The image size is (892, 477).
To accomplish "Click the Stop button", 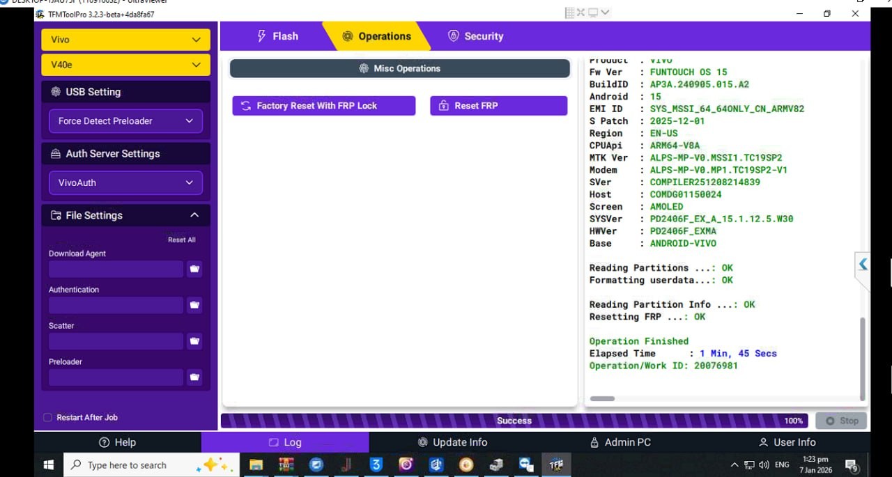I will click(x=841, y=421).
